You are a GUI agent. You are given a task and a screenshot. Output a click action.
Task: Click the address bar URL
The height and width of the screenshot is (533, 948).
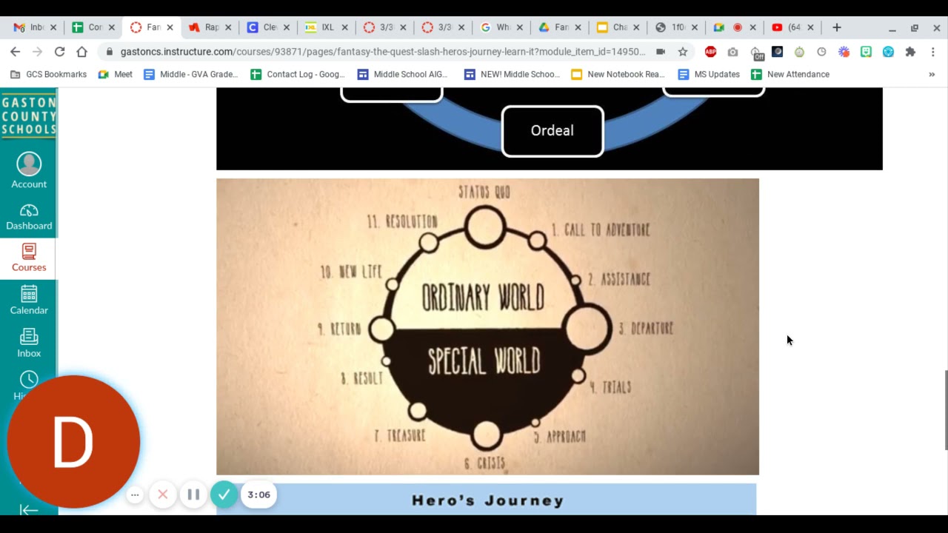[383, 52]
